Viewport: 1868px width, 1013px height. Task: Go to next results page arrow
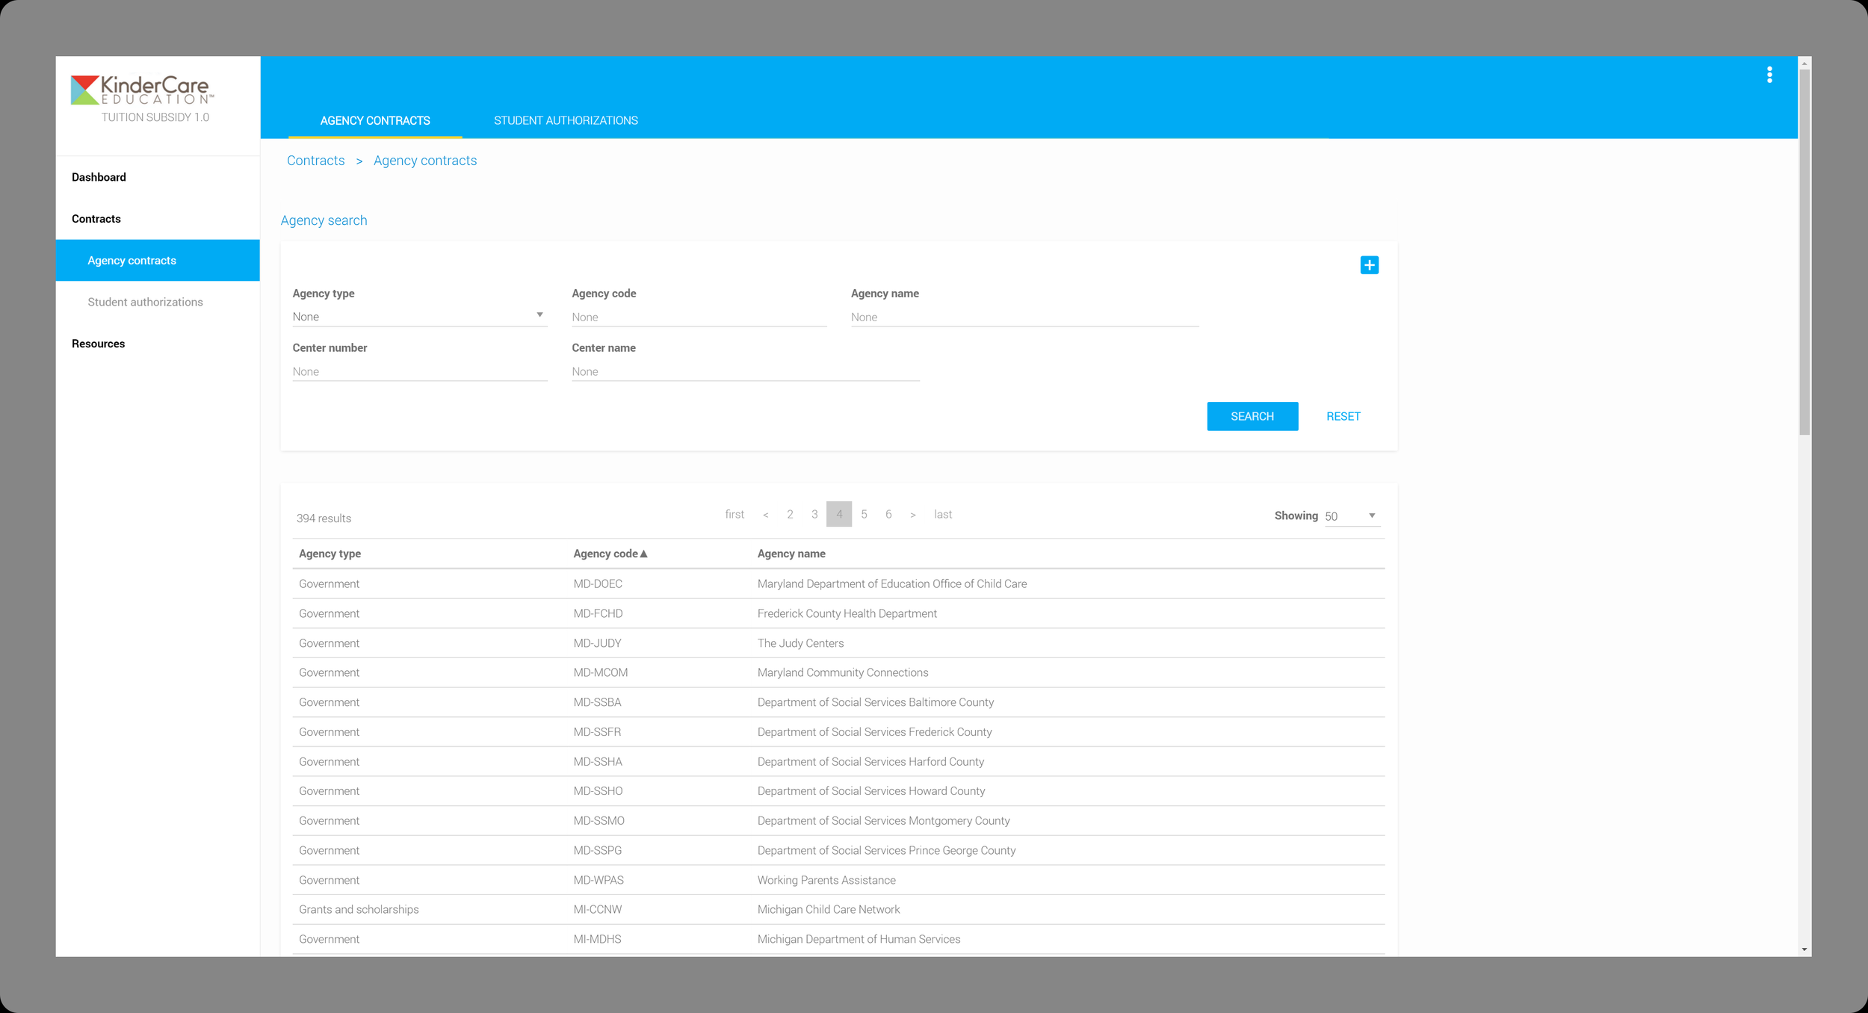coord(912,515)
